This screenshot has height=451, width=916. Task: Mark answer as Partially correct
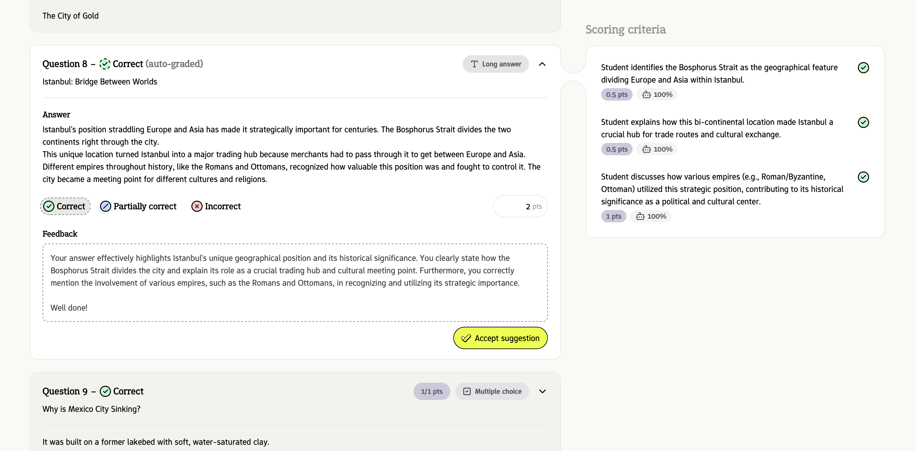[x=138, y=206]
